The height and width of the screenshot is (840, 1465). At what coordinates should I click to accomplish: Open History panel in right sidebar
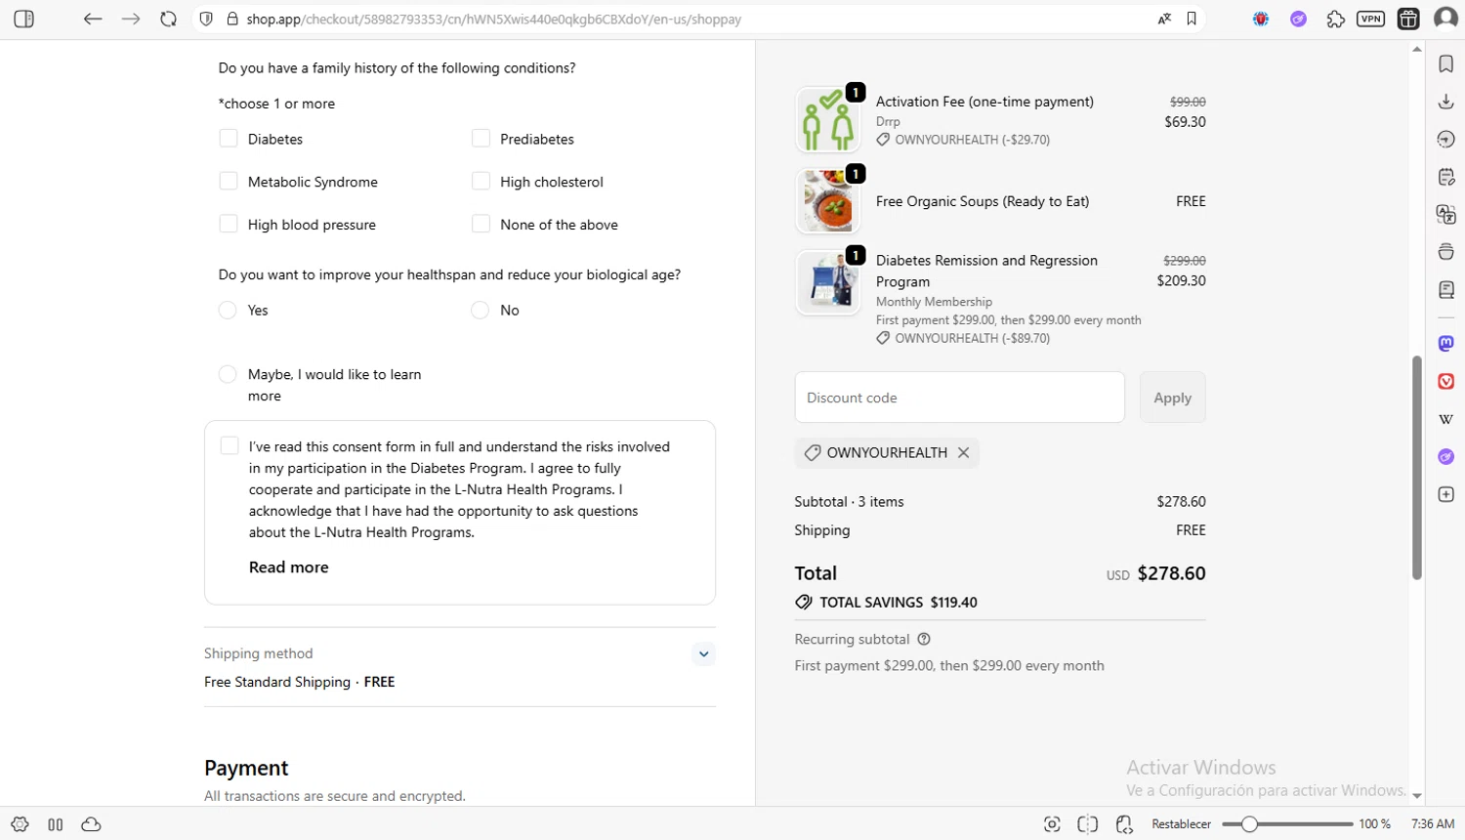[1446, 140]
